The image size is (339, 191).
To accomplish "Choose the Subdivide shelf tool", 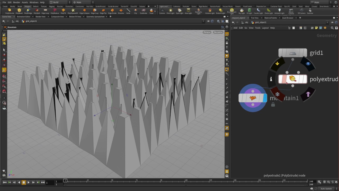I will pyautogui.click(x=143, y=11).
